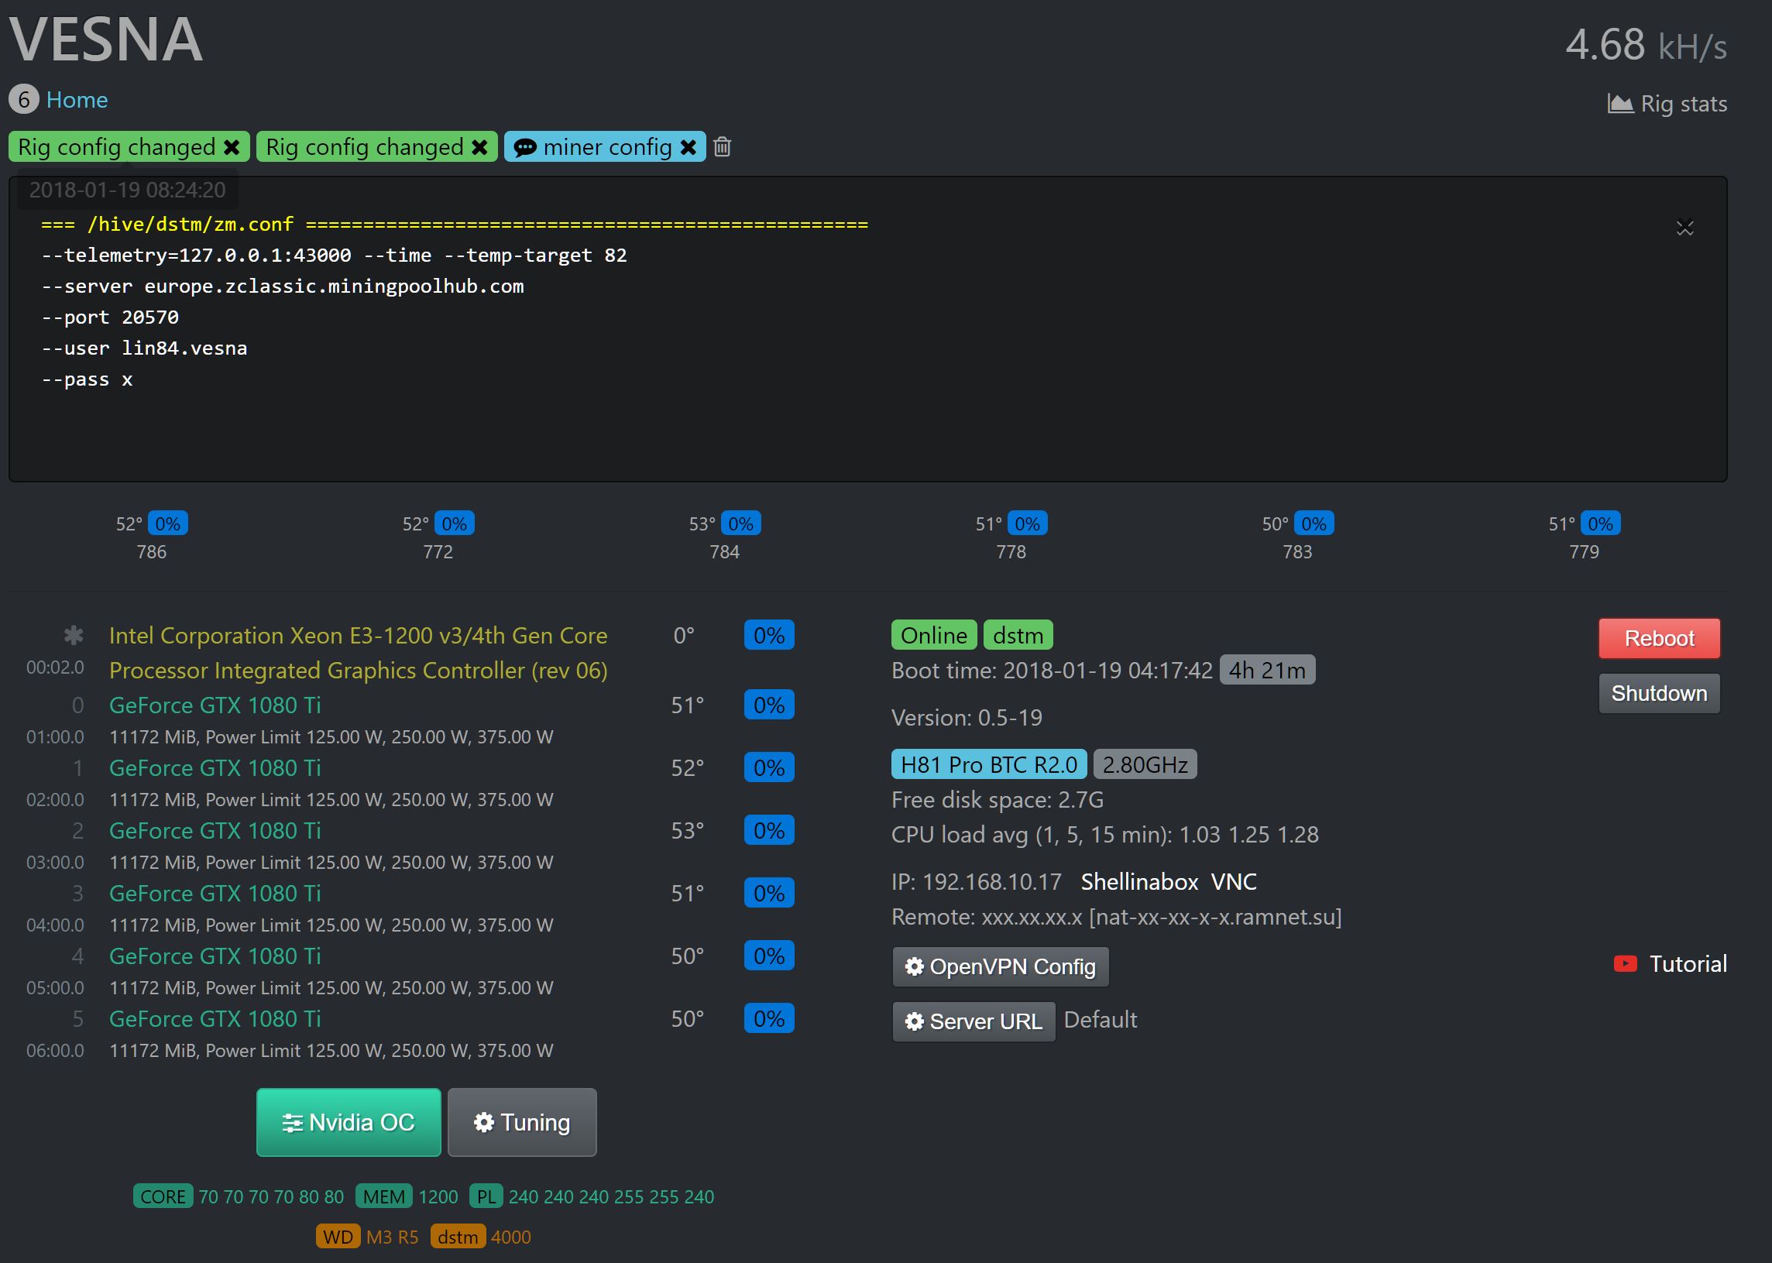The height and width of the screenshot is (1263, 1772).
Task: Select GeForce GTX 1080 Ti GPU 3
Action: [x=215, y=893]
